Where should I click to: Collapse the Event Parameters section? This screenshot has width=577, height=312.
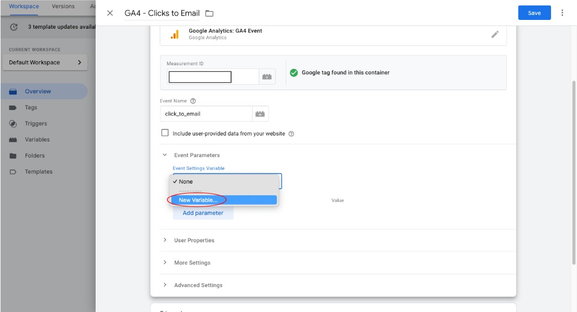coord(165,155)
